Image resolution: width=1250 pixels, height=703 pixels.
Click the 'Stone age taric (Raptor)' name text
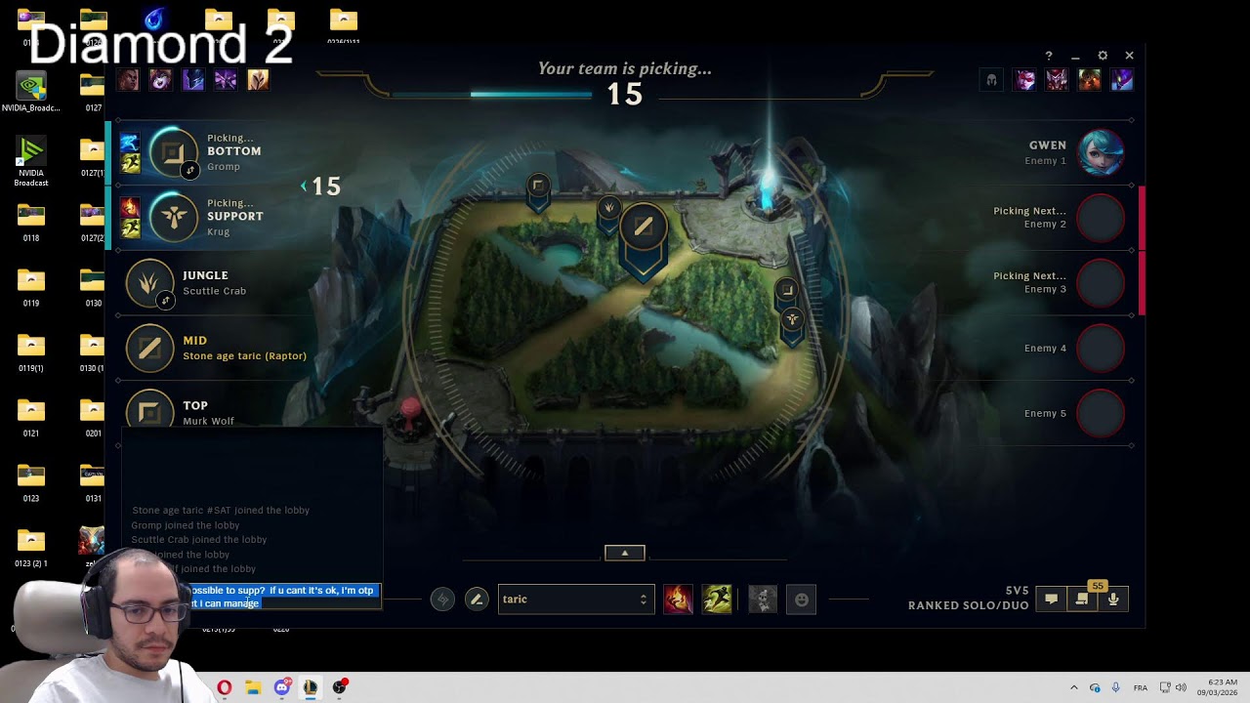tap(244, 356)
